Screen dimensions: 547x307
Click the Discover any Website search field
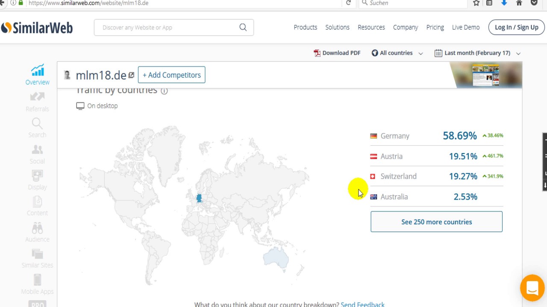tap(174, 27)
